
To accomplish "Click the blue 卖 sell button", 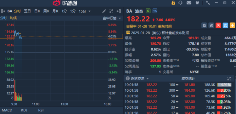I will click(x=225, y=26).
